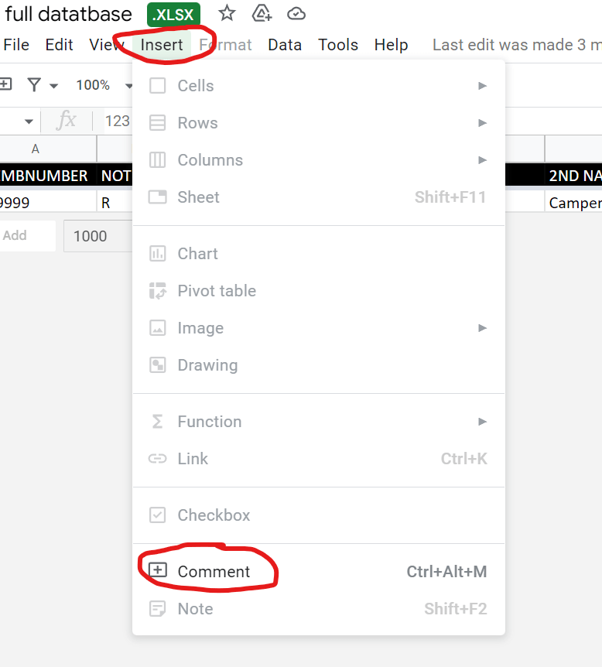Screen dimensions: 602x667
Task: Expand the Rows submenu arrow
Action: pos(482,123)
